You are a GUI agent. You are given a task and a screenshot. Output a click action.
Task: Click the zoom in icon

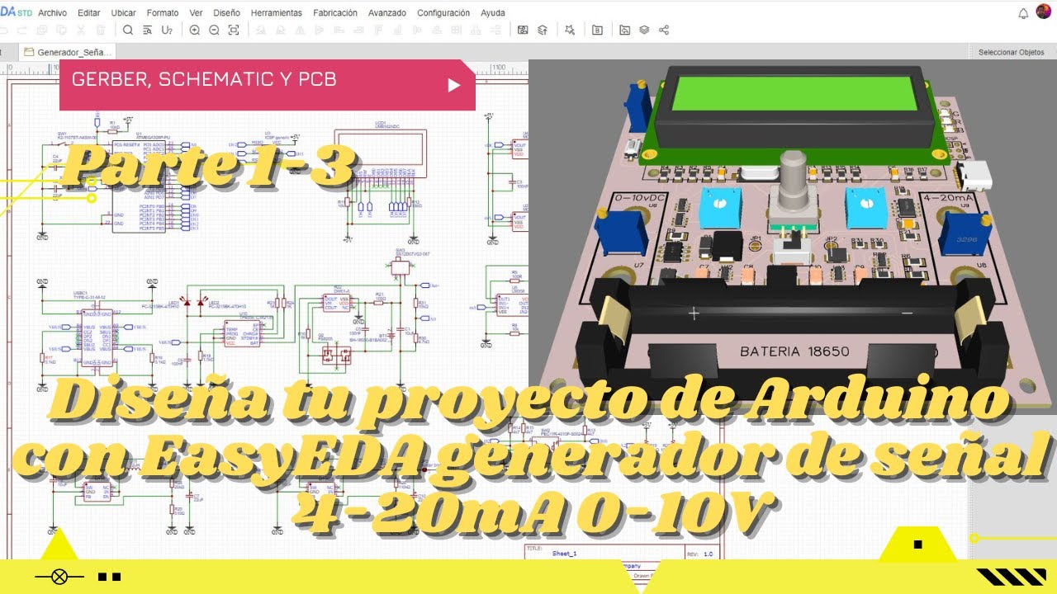tap(195, 30)
